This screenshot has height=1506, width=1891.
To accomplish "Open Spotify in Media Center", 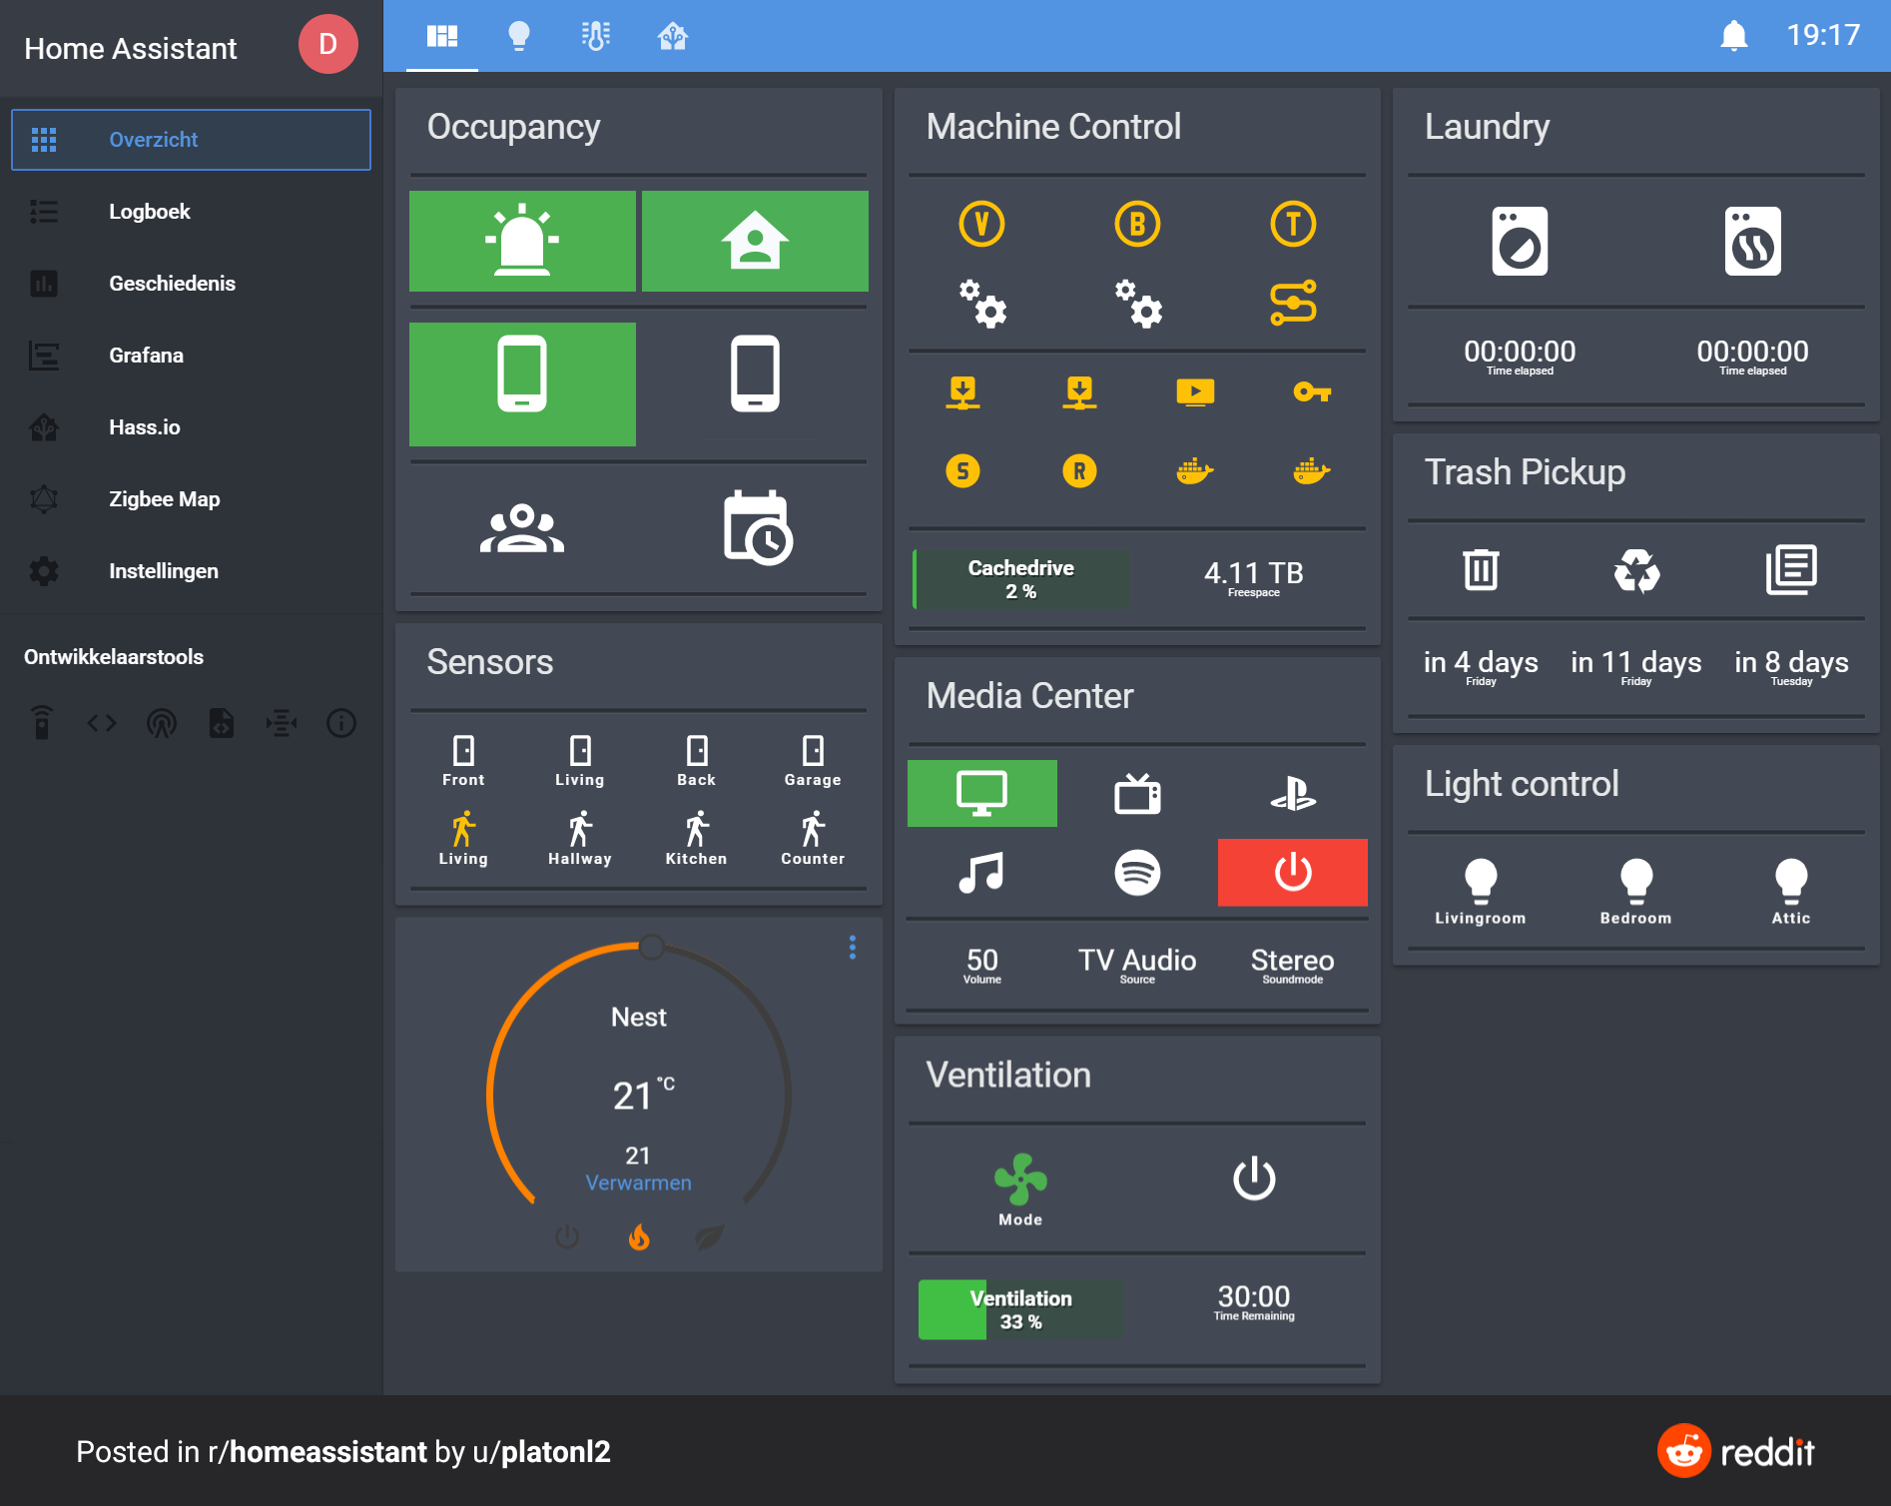I will tap(1137, 873).
